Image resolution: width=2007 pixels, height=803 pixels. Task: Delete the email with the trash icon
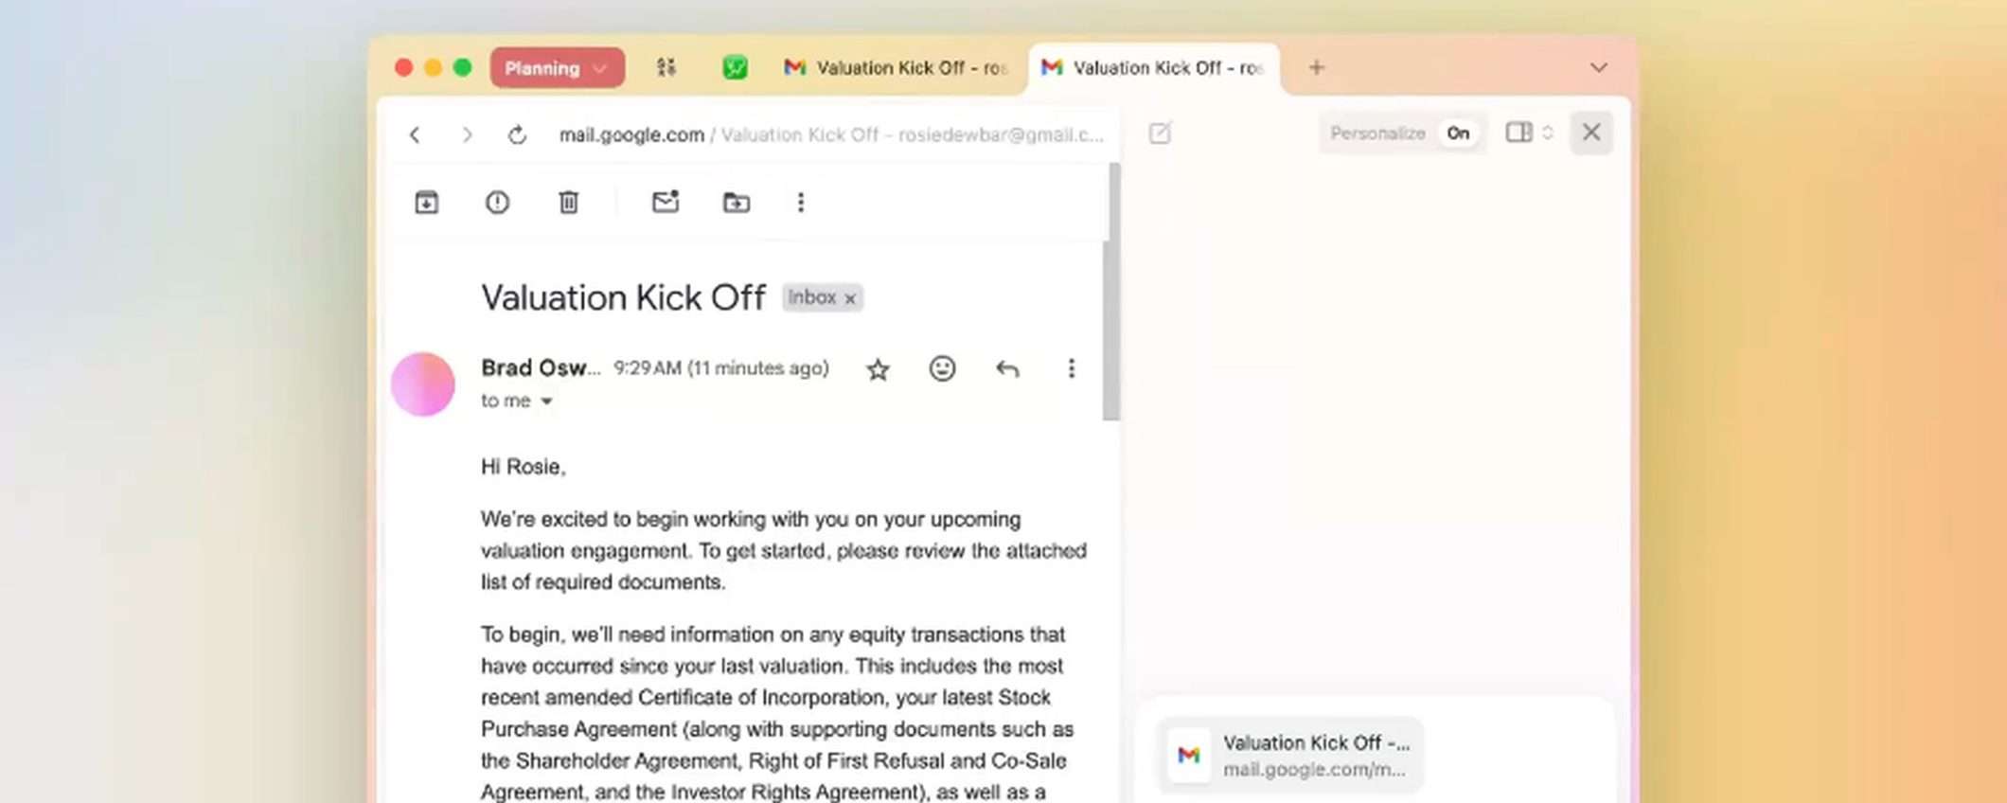pyautogui.click(x=568, y=202)
